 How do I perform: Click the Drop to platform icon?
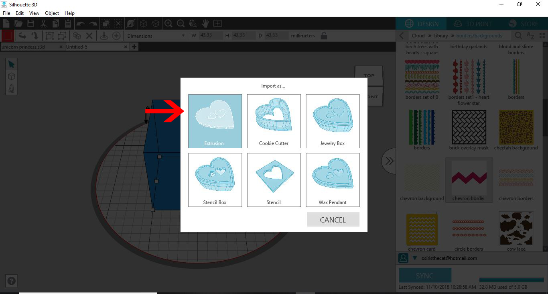[x=104, y=36]
